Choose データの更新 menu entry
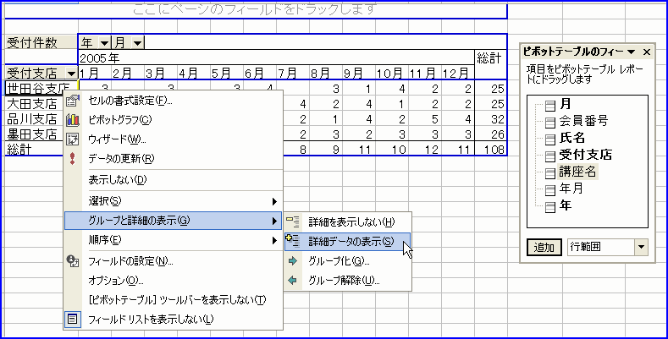Image resolution: width=668 pixels, height=339 pixels. (173, 159)
